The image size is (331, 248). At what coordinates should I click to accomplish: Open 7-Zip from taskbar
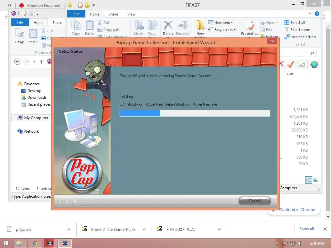pos(50,243)
